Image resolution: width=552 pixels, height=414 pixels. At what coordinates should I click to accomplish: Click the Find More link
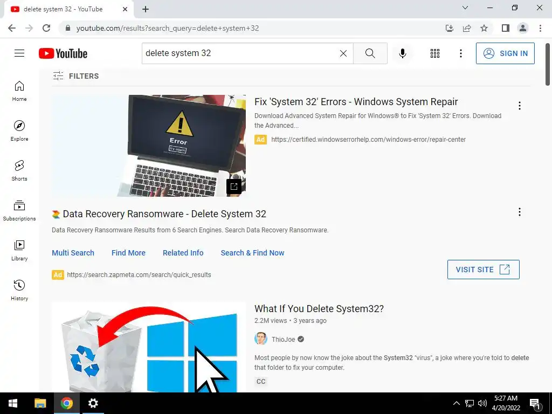coord(128,253)
